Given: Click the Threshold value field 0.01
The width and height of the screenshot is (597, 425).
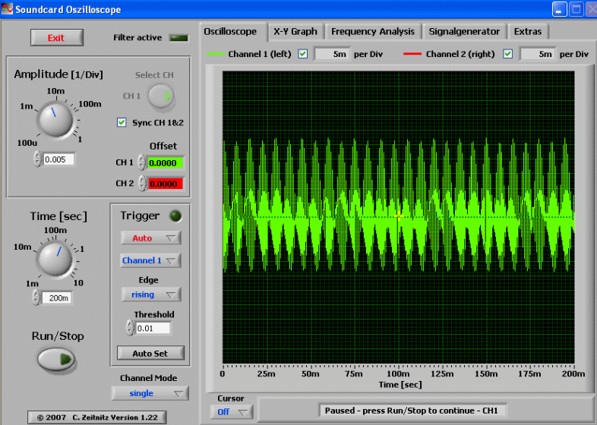Looking at the screenshot, I should click(153, 329).
